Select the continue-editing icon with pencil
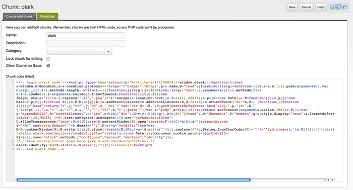The height and width of the screenshot is (190, 353). click(x=338, y=7)
